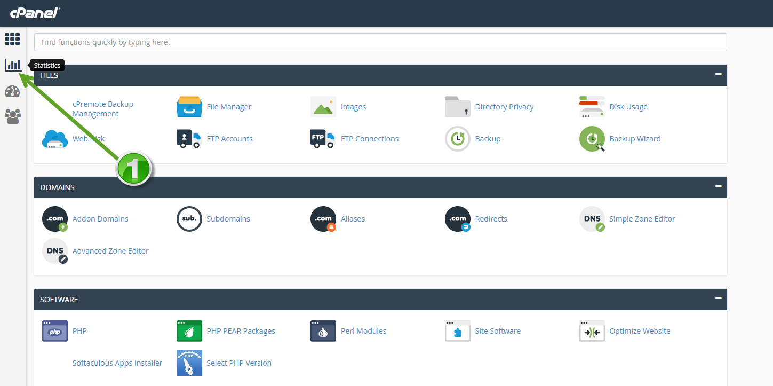Open the Simple Zone Editor DNS icon
Screen dimensions: 773x386
coord(592,219)
